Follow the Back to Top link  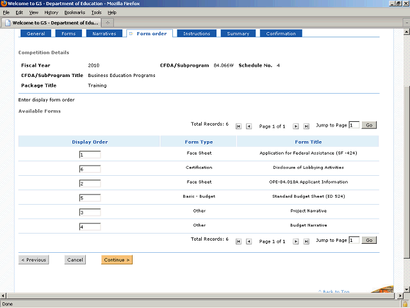336,292
